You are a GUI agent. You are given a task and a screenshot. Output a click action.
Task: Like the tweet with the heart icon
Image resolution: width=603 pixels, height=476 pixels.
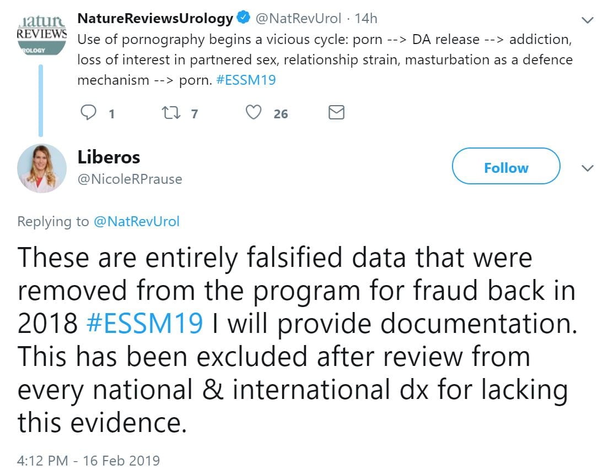(x=253, y=113)
